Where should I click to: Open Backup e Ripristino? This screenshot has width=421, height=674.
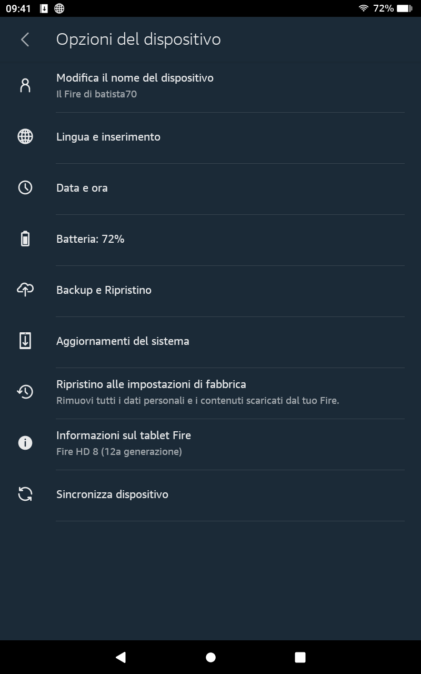point(104,290)
